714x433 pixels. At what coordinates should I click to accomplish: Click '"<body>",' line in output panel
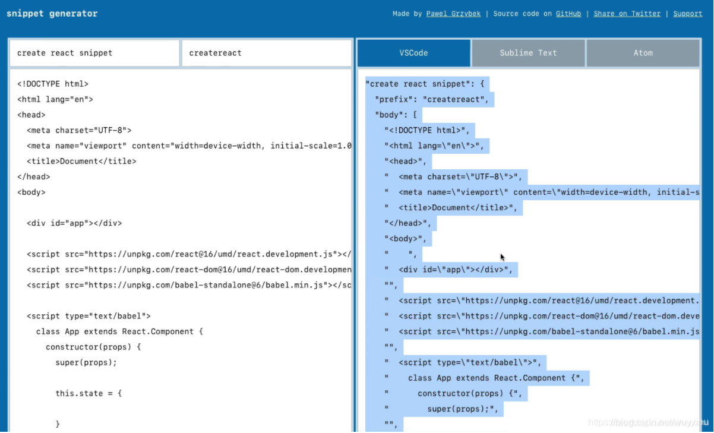[x=406, y=239]
